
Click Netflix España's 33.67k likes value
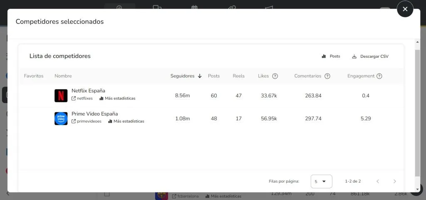269,96
